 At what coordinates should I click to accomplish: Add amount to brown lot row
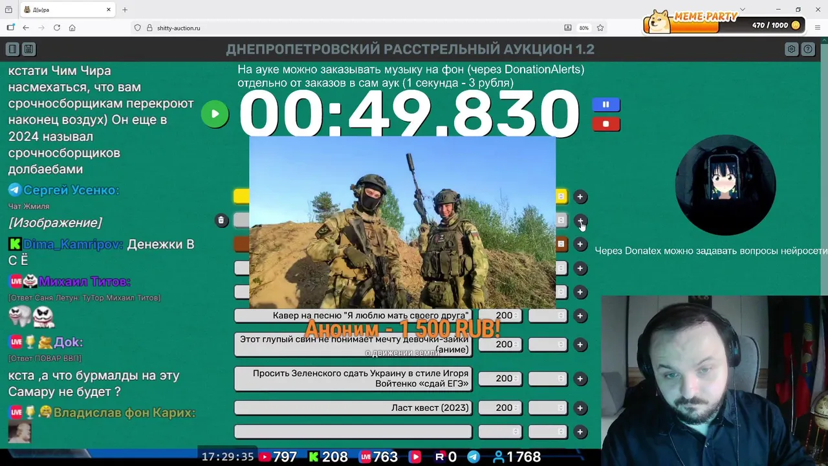pos(580,245)
